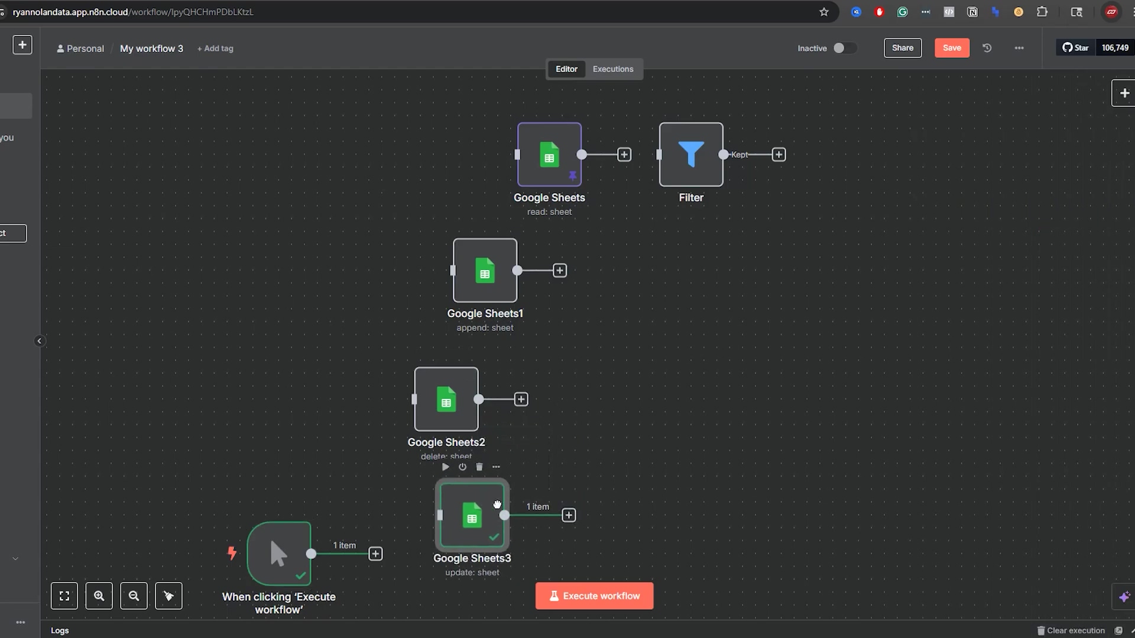This screenshot has width=1135, height=638.
Task: Click the zoom in magnifier icon
Action: (99, 596)
